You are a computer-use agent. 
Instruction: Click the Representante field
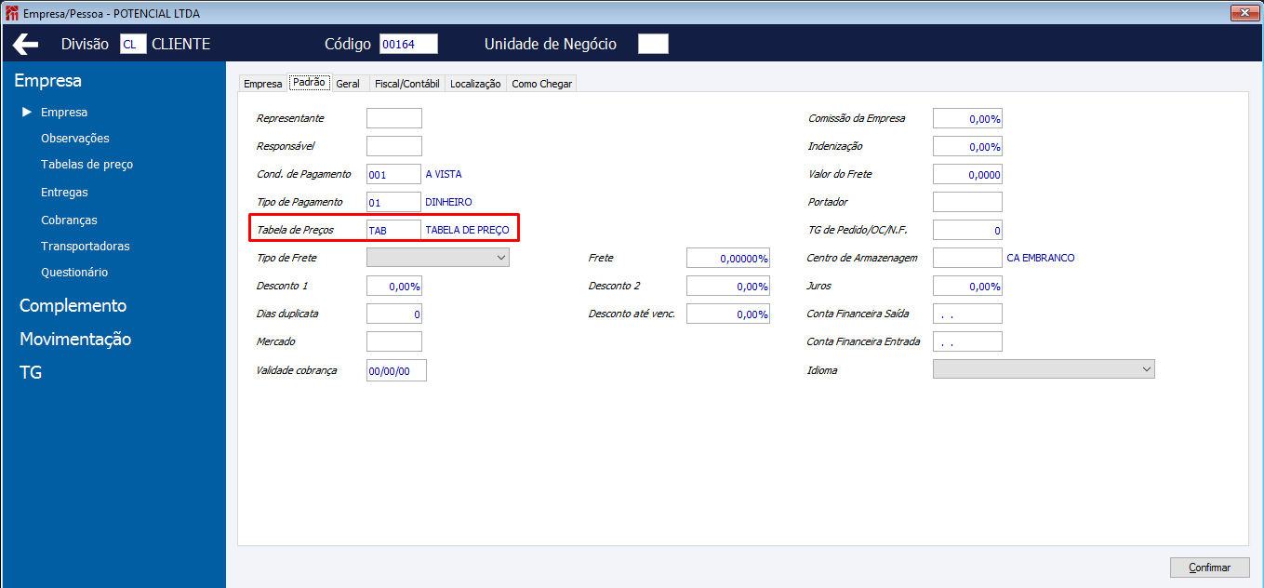click(394, 118)
